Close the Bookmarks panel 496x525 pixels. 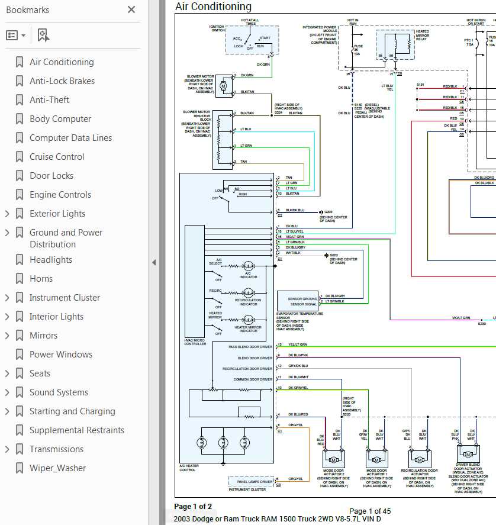coord(131,9)
